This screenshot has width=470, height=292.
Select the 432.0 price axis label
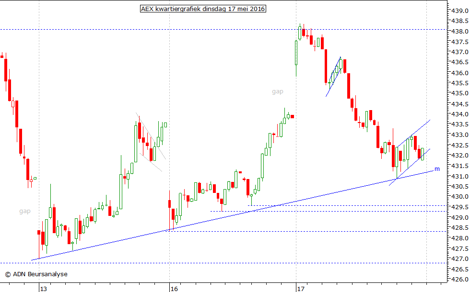pos(460,156)
